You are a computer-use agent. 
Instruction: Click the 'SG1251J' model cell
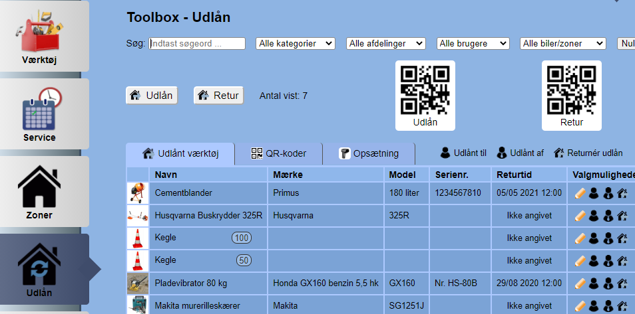(x=406, y=306)
